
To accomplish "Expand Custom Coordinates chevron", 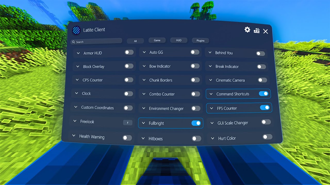I will click(76, 107).
